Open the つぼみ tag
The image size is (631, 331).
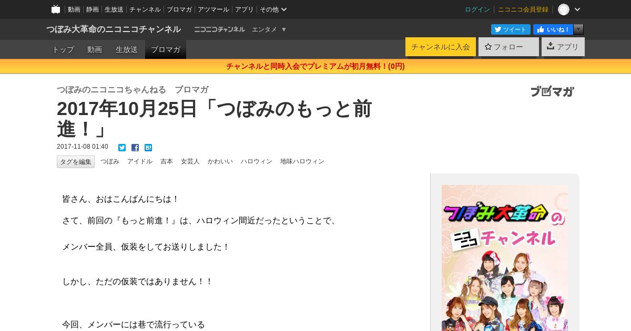click(110, 161)
